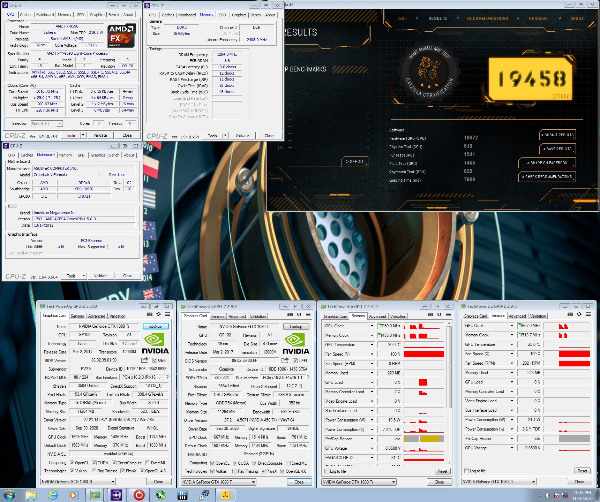Click volume speaker icon in system tray
The width and height of the screenshot is (600, 502).
pyautogui.click(x=548, y=495)
